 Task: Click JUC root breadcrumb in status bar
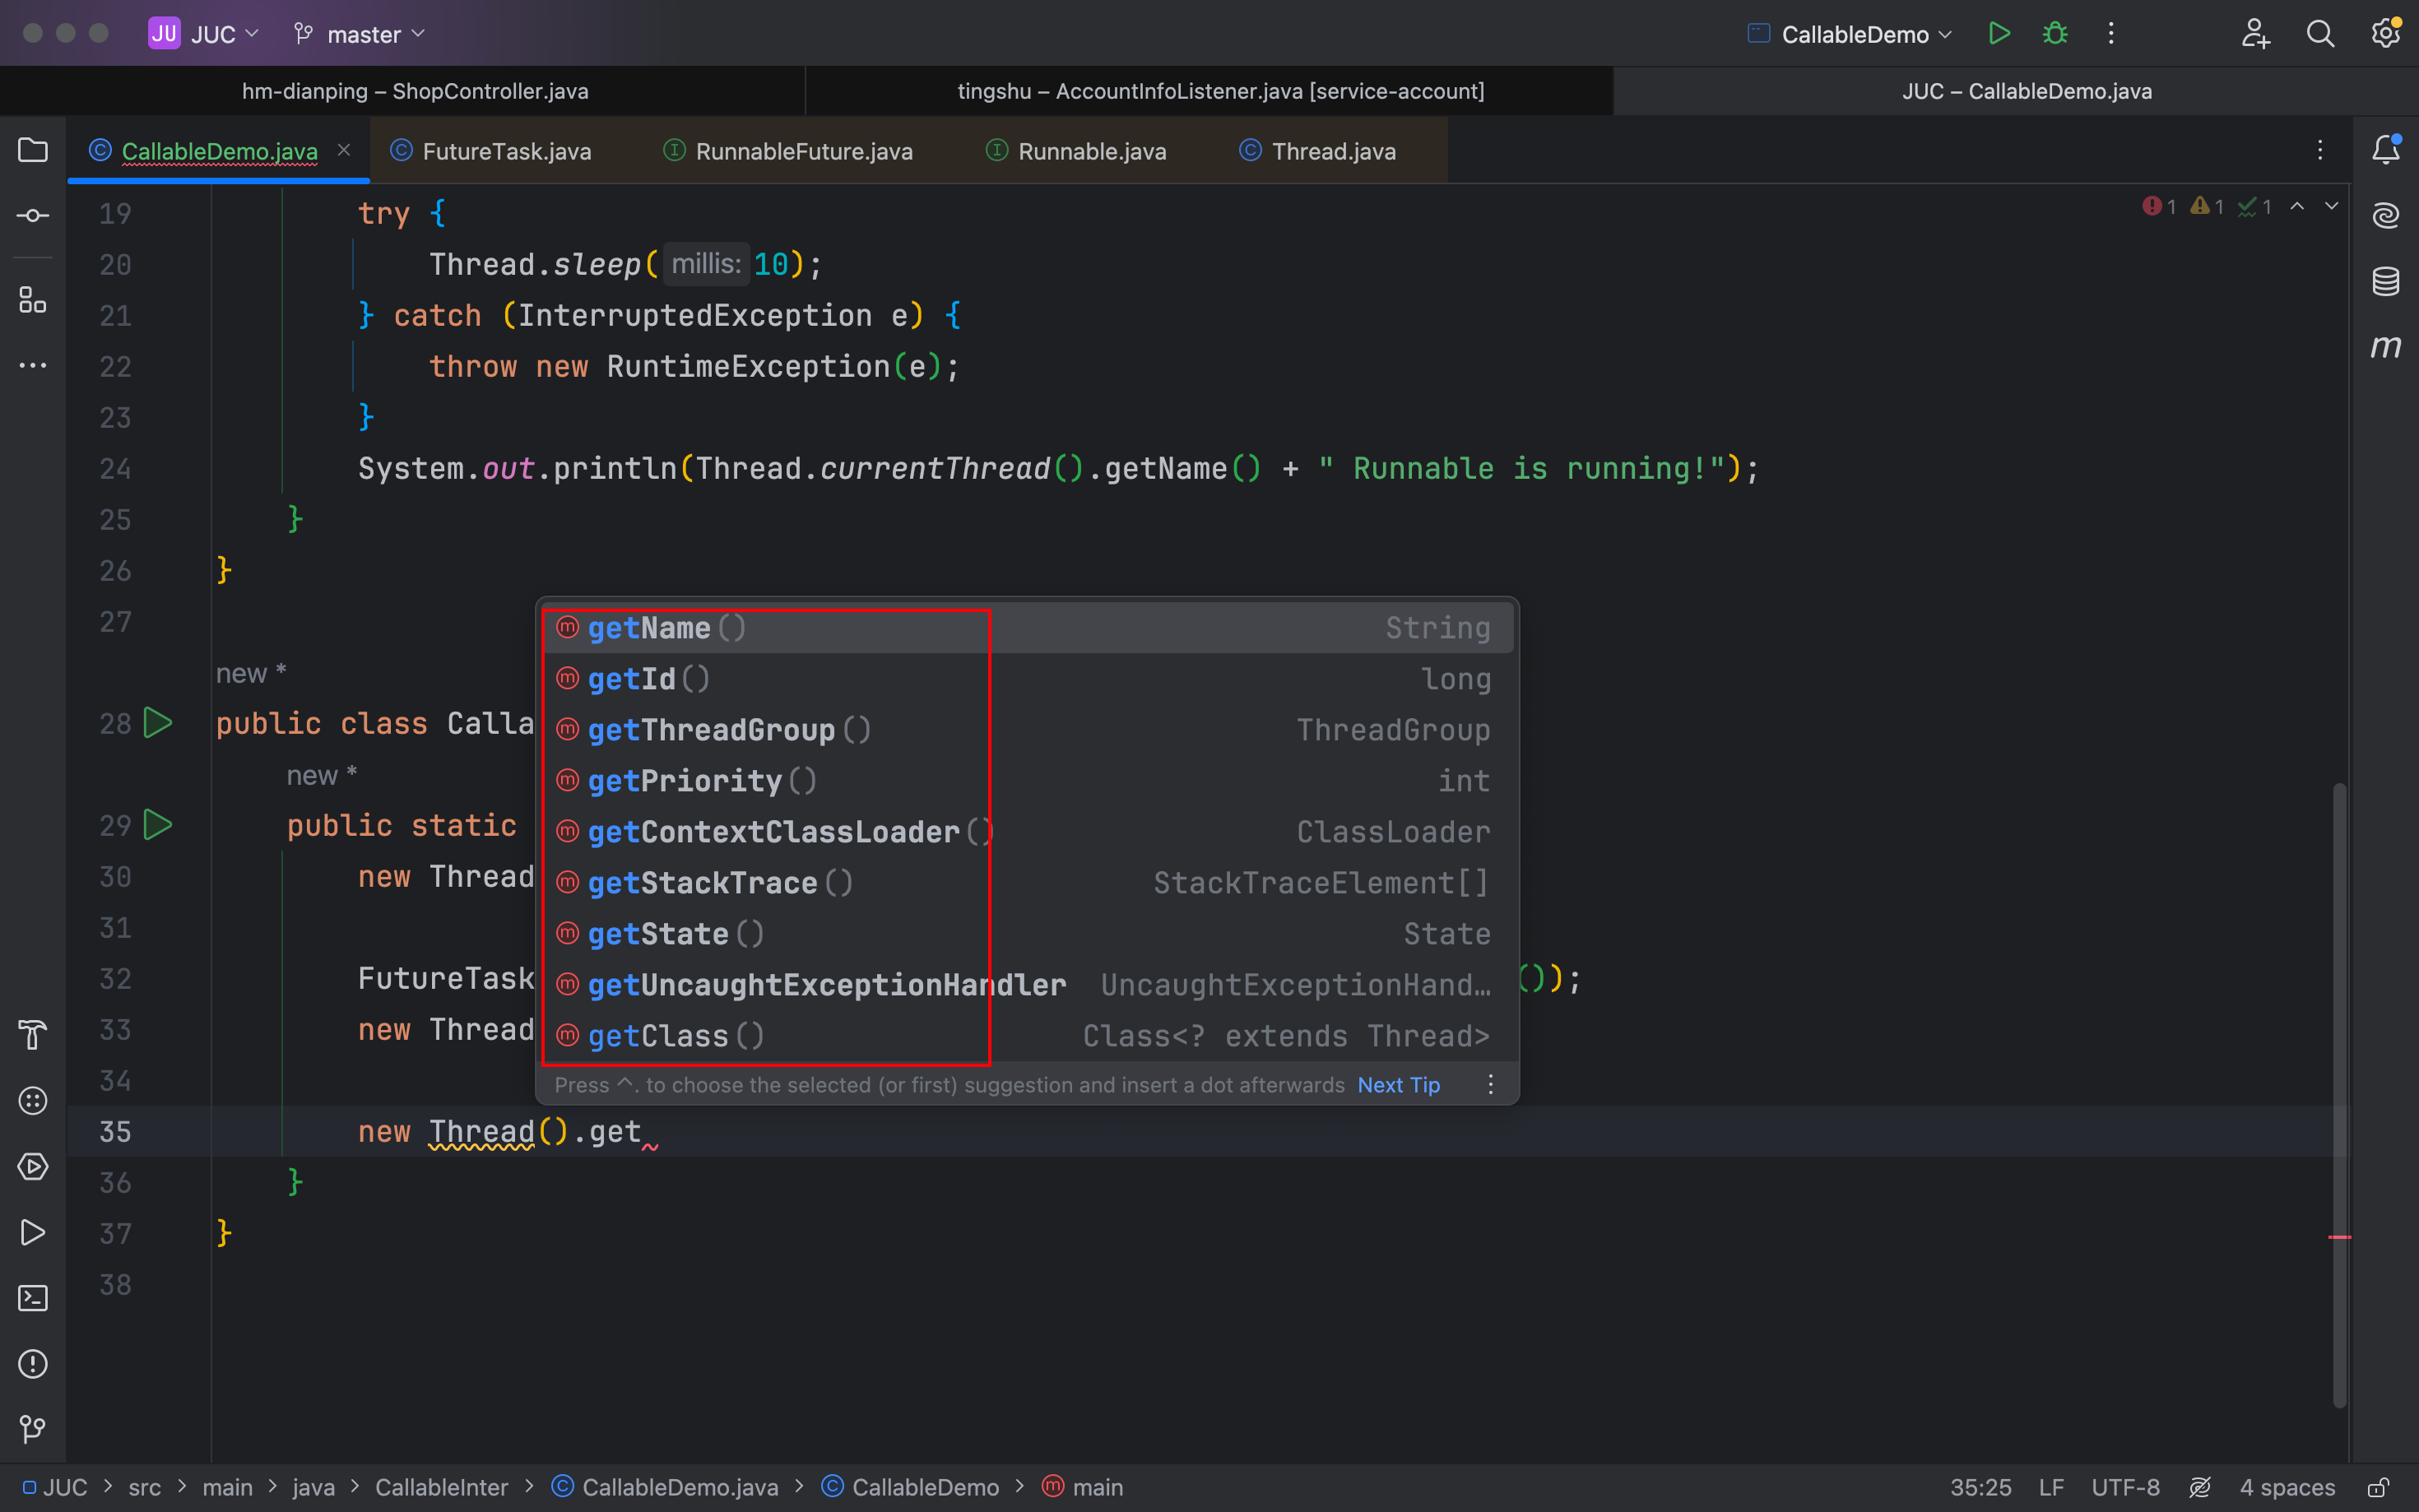(54, 1487)
